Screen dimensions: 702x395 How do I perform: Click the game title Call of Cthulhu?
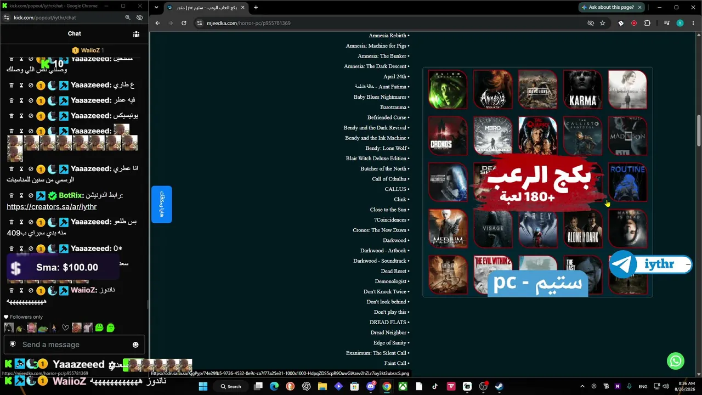coord(389,179)
